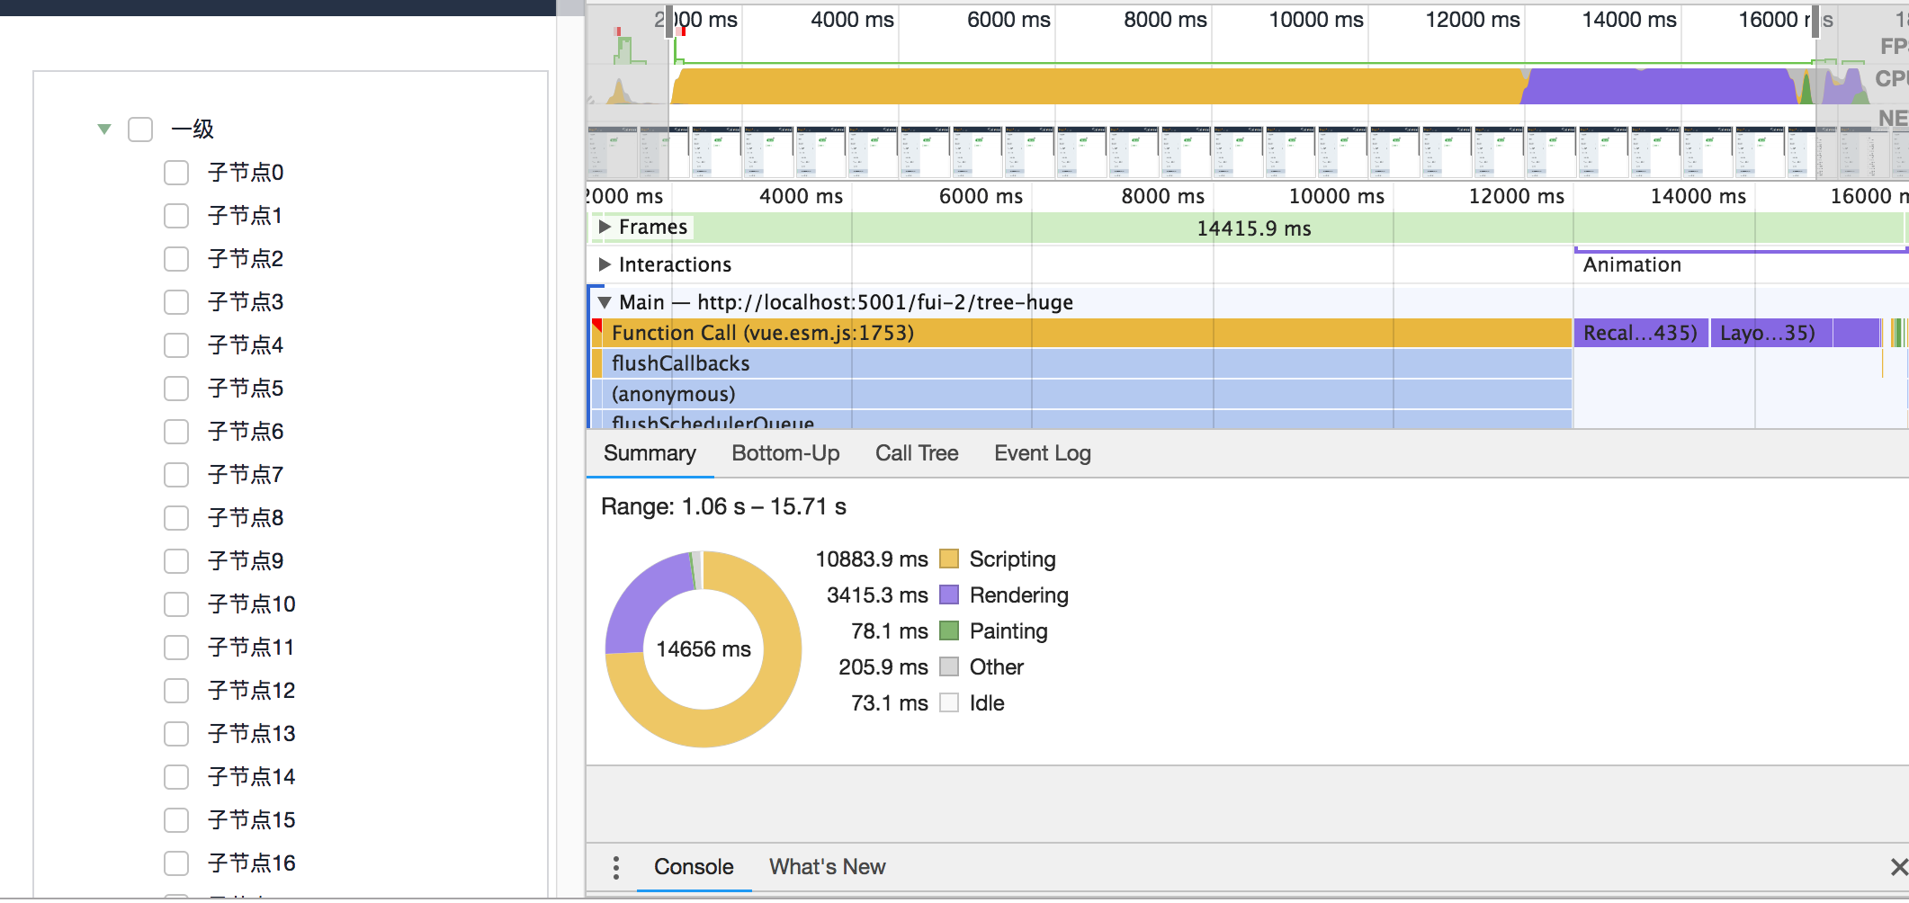This screenshot has height=903, width=1909.
Task: Tick the 子节点15 checkbox
Action: (x=176, y=820)
